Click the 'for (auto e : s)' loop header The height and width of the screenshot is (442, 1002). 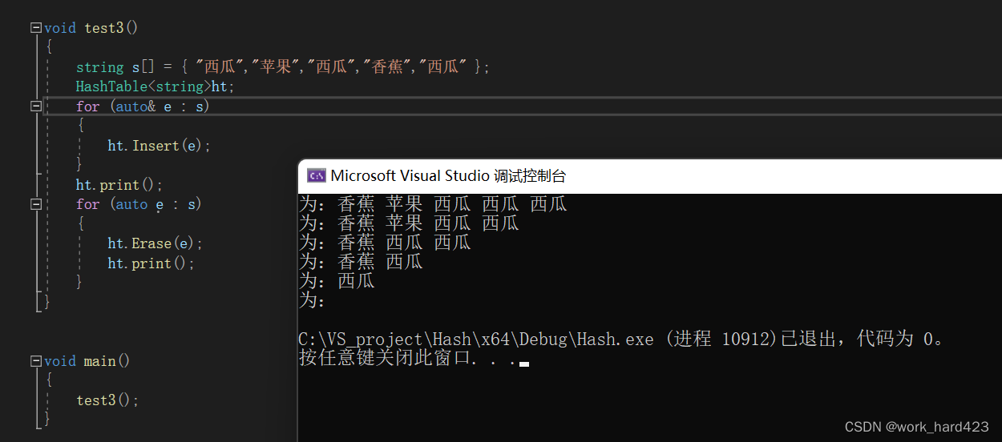click(x=139, y=204)
